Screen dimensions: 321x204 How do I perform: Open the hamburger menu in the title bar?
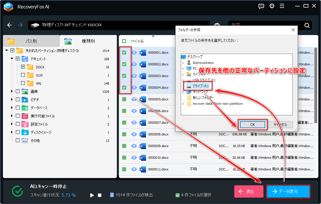point(282,6)
